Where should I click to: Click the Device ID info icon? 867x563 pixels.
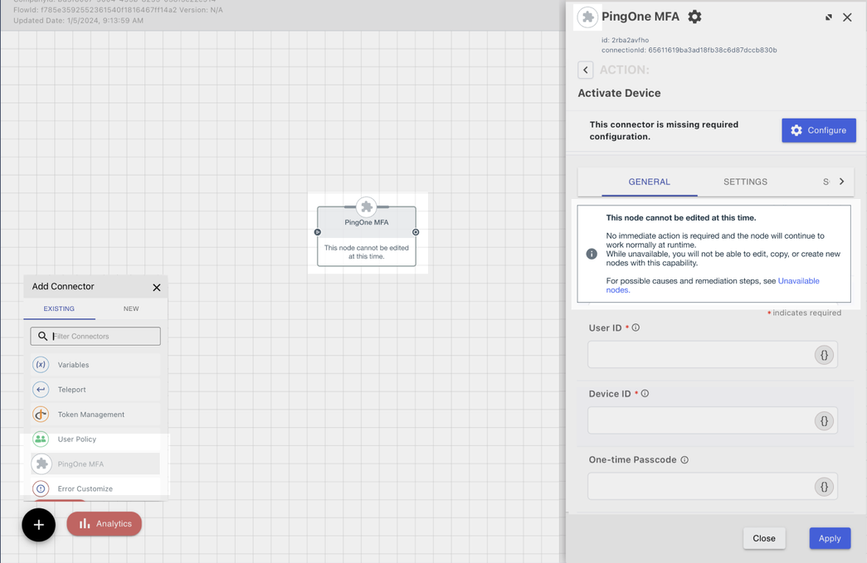pos(645,393)
